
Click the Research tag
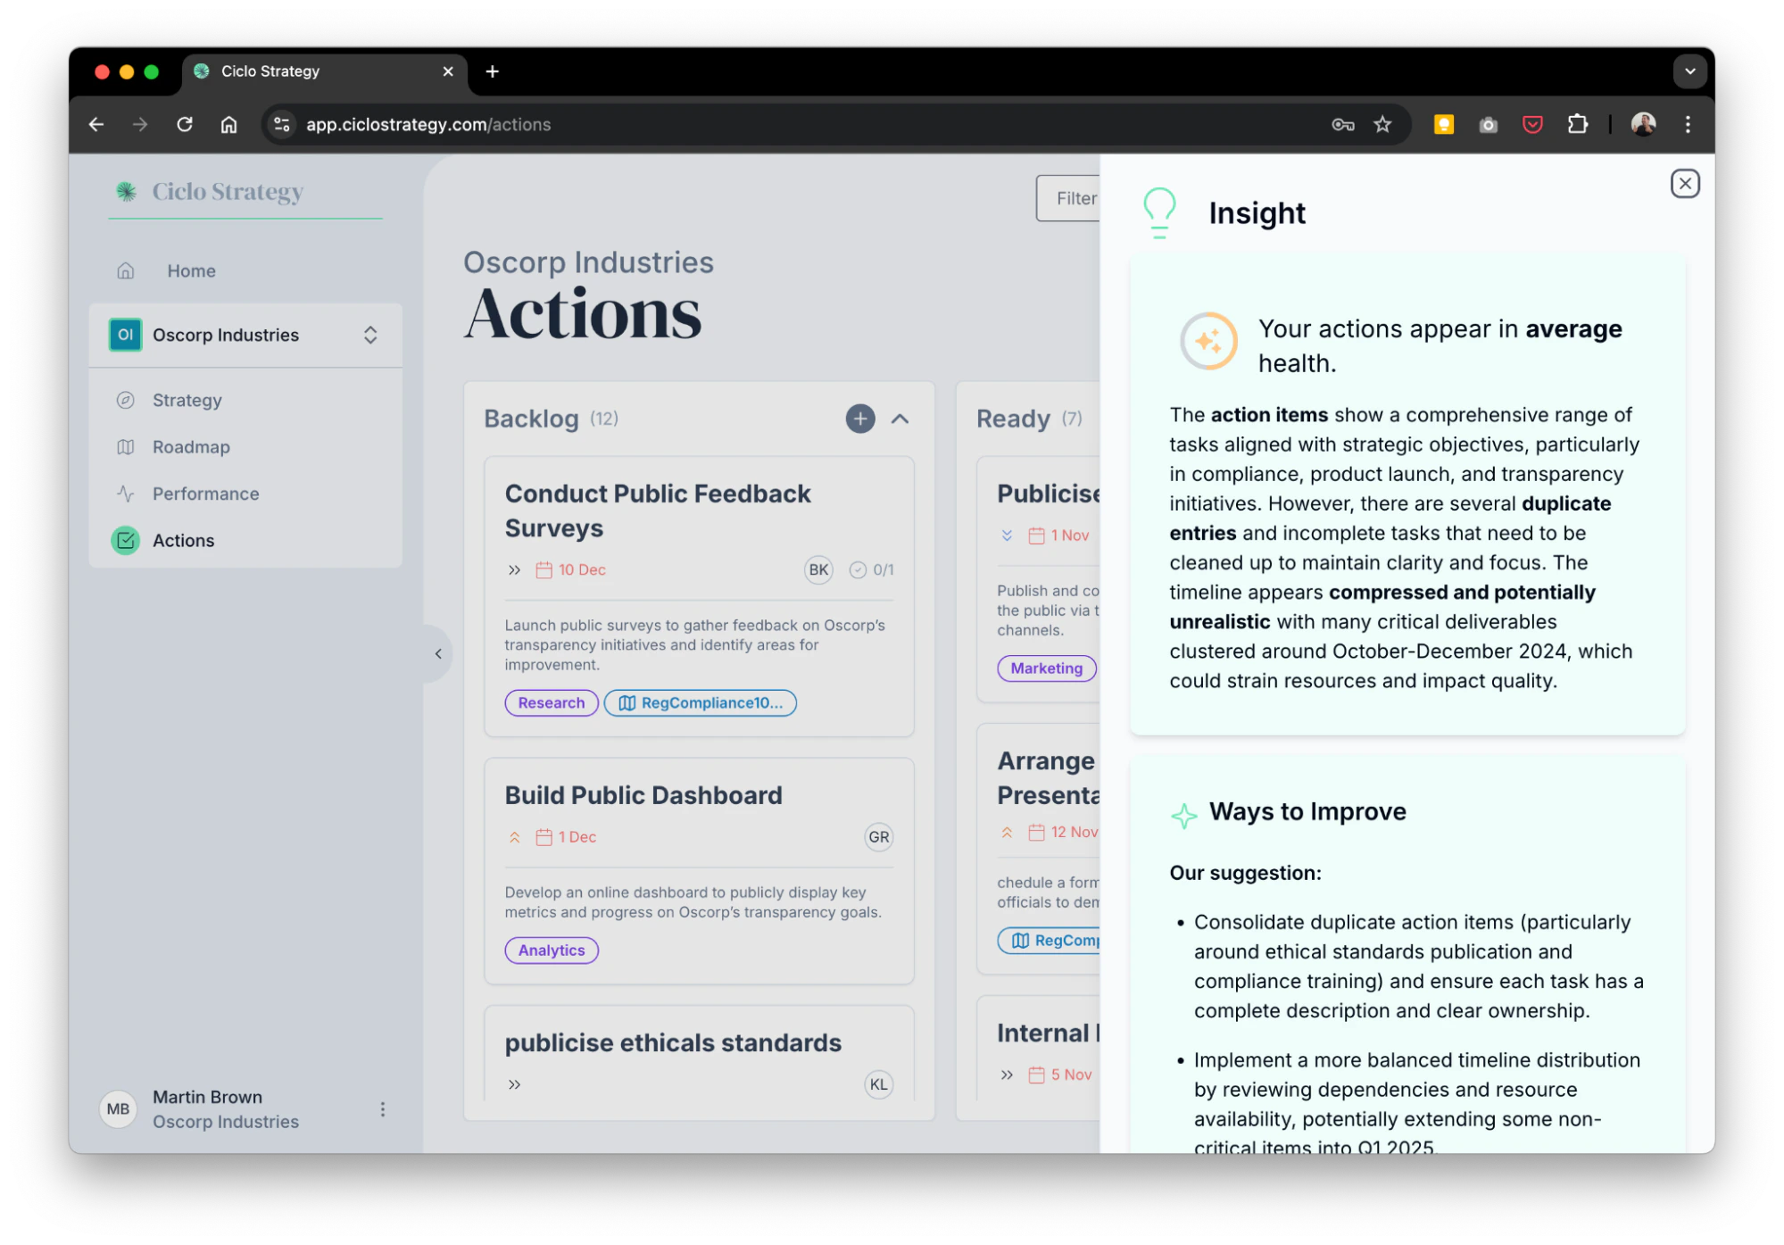click(552, 703)
